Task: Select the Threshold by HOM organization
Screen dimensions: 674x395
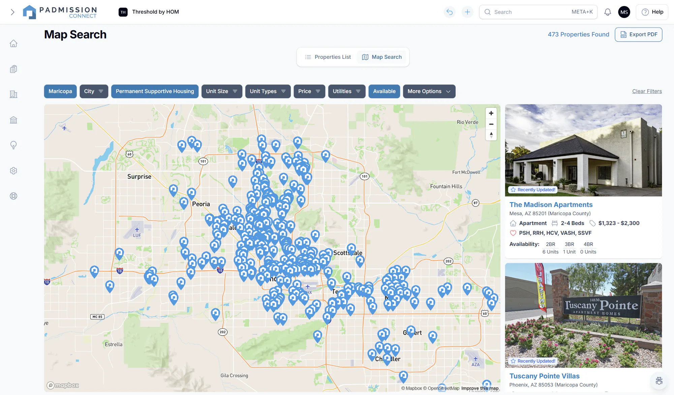Action: (149, 12)
